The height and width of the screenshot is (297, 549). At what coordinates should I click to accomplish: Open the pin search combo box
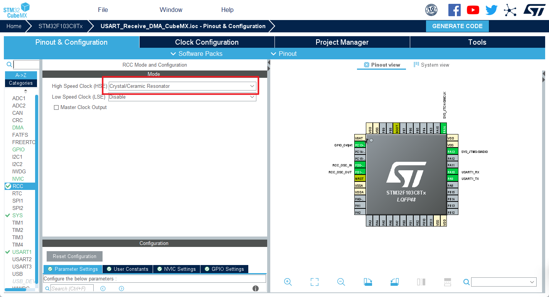point(504,282)
